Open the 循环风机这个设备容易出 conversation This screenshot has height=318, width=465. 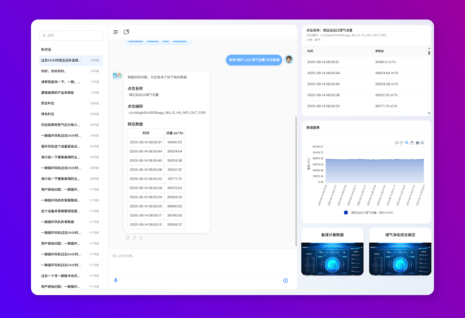pyautogui.click(x=71, y=146)
